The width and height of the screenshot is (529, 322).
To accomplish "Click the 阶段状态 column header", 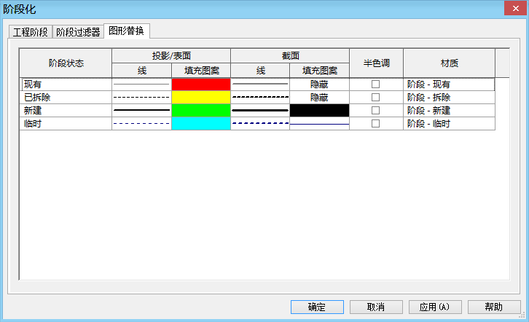I will pyautogui.click(x=66, y=63).
